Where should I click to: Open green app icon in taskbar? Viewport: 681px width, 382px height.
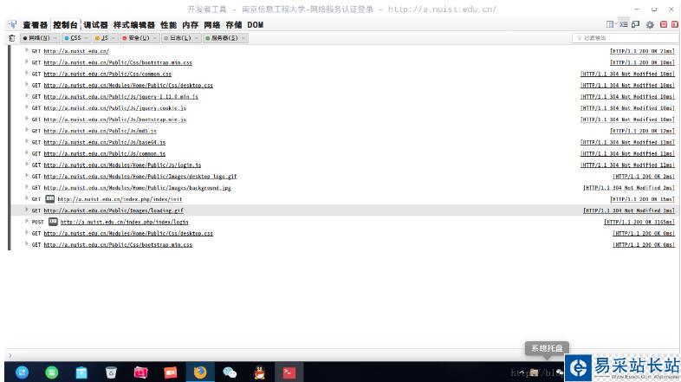pyautogui.click(x=52, y=372)
